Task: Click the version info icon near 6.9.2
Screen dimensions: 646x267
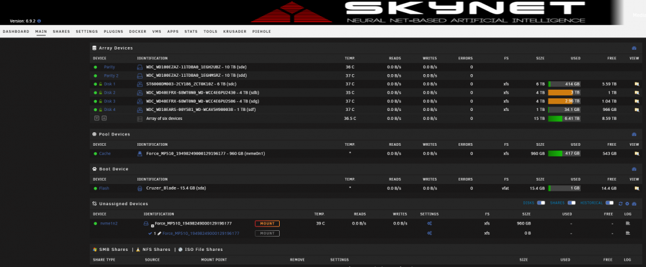Action: coord(39,21)
